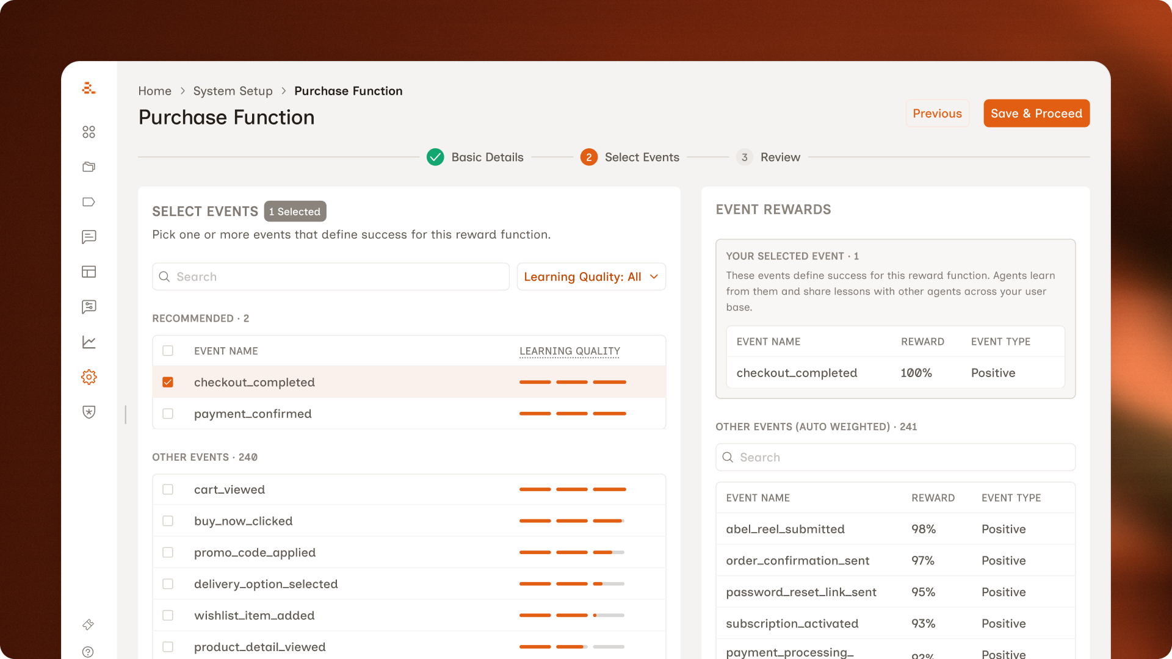This screenshot has width=1172, height=659.
Task: Click checkout_completed in Your Selected Event table
Action: tap(797, 373)
